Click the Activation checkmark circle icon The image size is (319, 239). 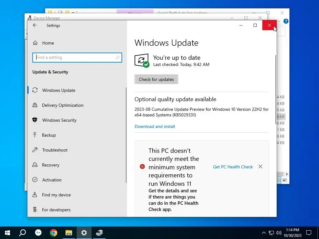coord(35,180)
